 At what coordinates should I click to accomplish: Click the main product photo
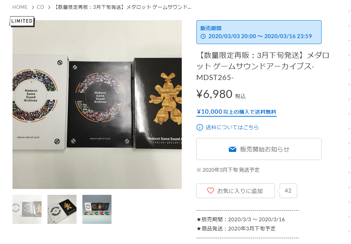(x=97, y=105)
